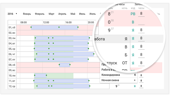
Task: Select the short time bar on 10, пн
Action: click(x=41, y=76)
